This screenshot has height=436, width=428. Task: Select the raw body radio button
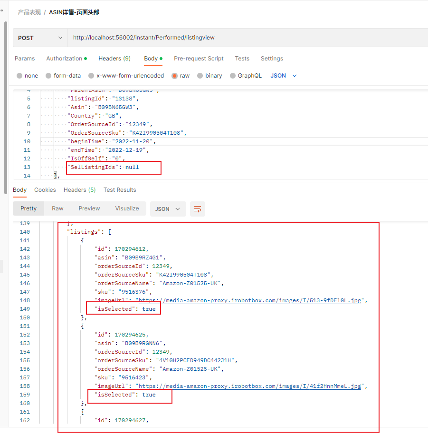(174, 76)
